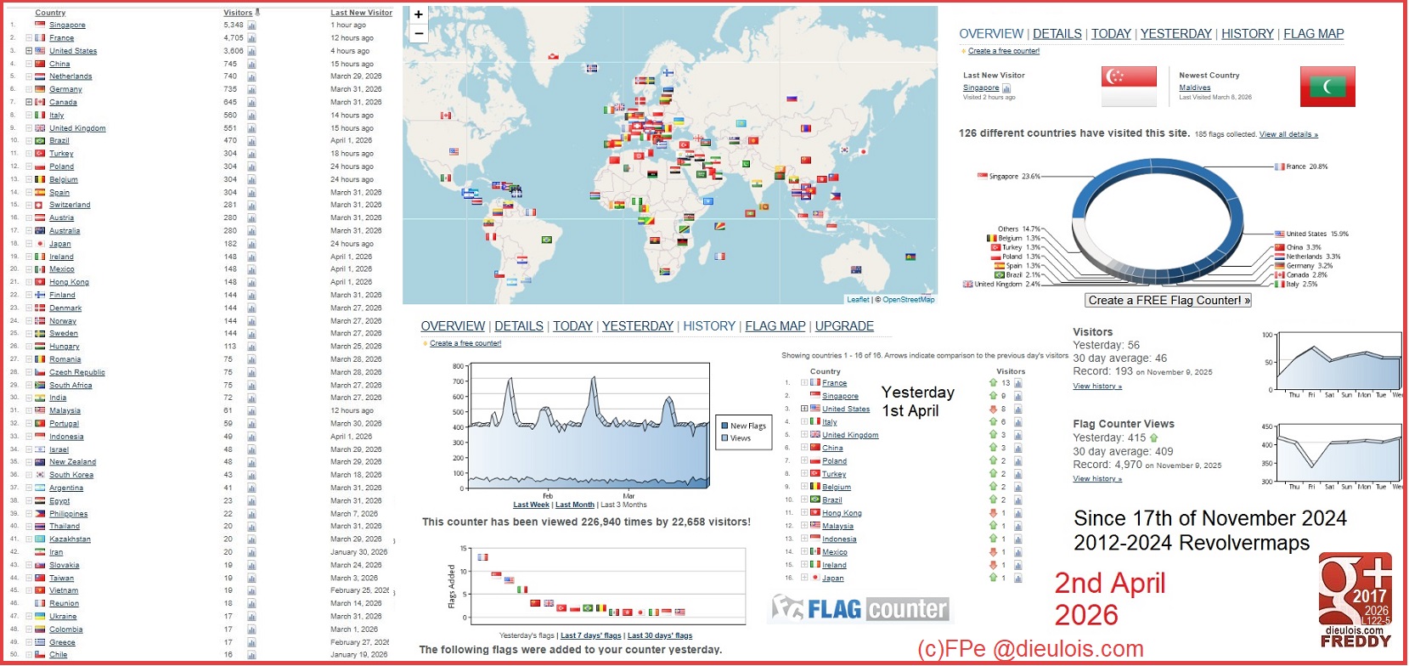Viewport: 1409px width, 666px height.
Task: Open chart icon beside Brazil's 470 visitors
Action: point(251,141)
